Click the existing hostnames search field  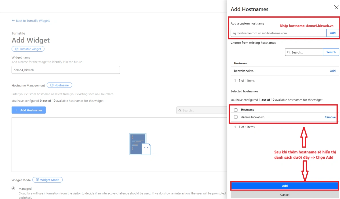coord(304,52)
